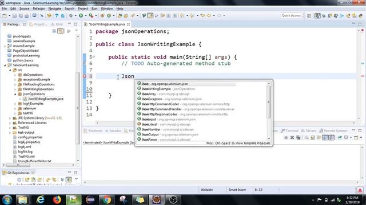
Task: Click the New file toolbar icon
Action: [5, 15]
